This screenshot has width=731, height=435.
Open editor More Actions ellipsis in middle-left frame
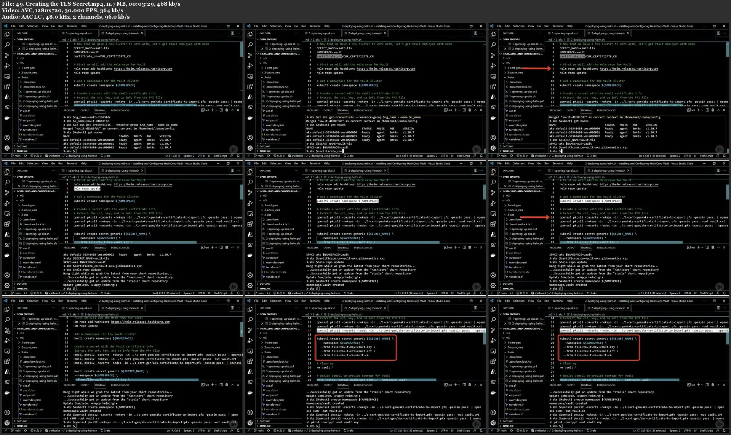click(x=238, y=170)
